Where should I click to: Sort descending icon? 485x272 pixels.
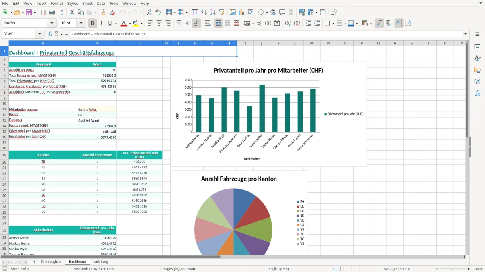click(213, 12)
